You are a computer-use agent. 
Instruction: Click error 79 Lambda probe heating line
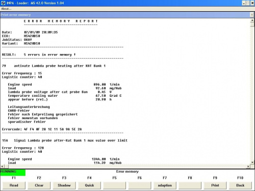coord(54,66)
